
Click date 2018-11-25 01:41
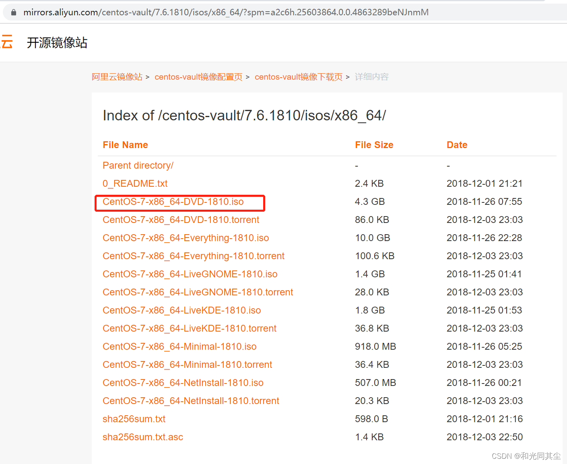(x=484, y=274)
